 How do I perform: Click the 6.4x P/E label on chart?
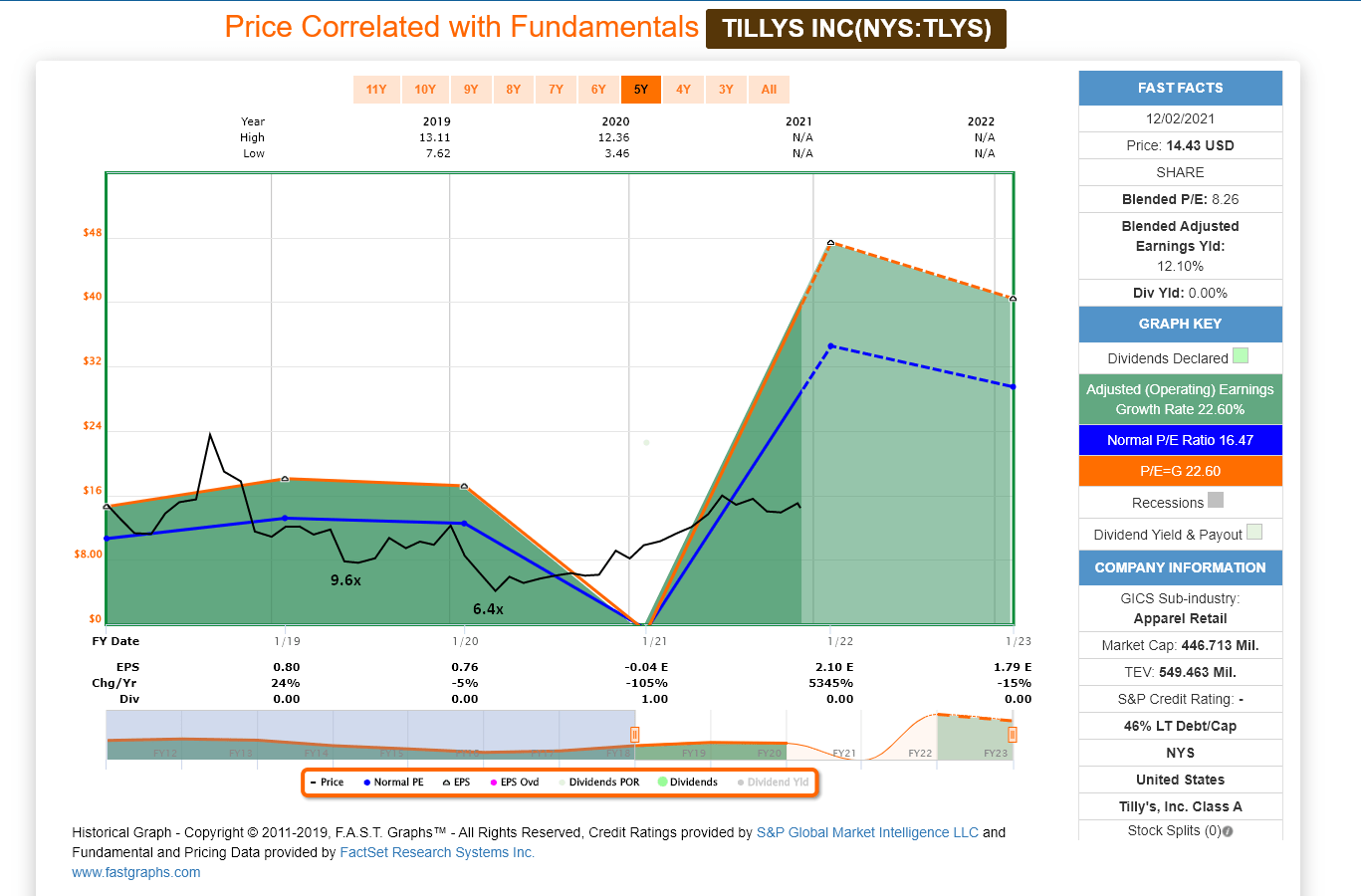(x=488, y=609)
